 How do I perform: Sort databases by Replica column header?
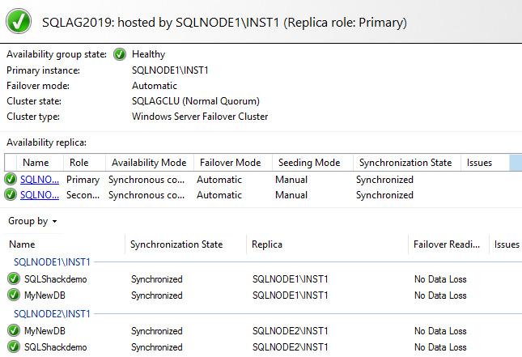point(267,244)
